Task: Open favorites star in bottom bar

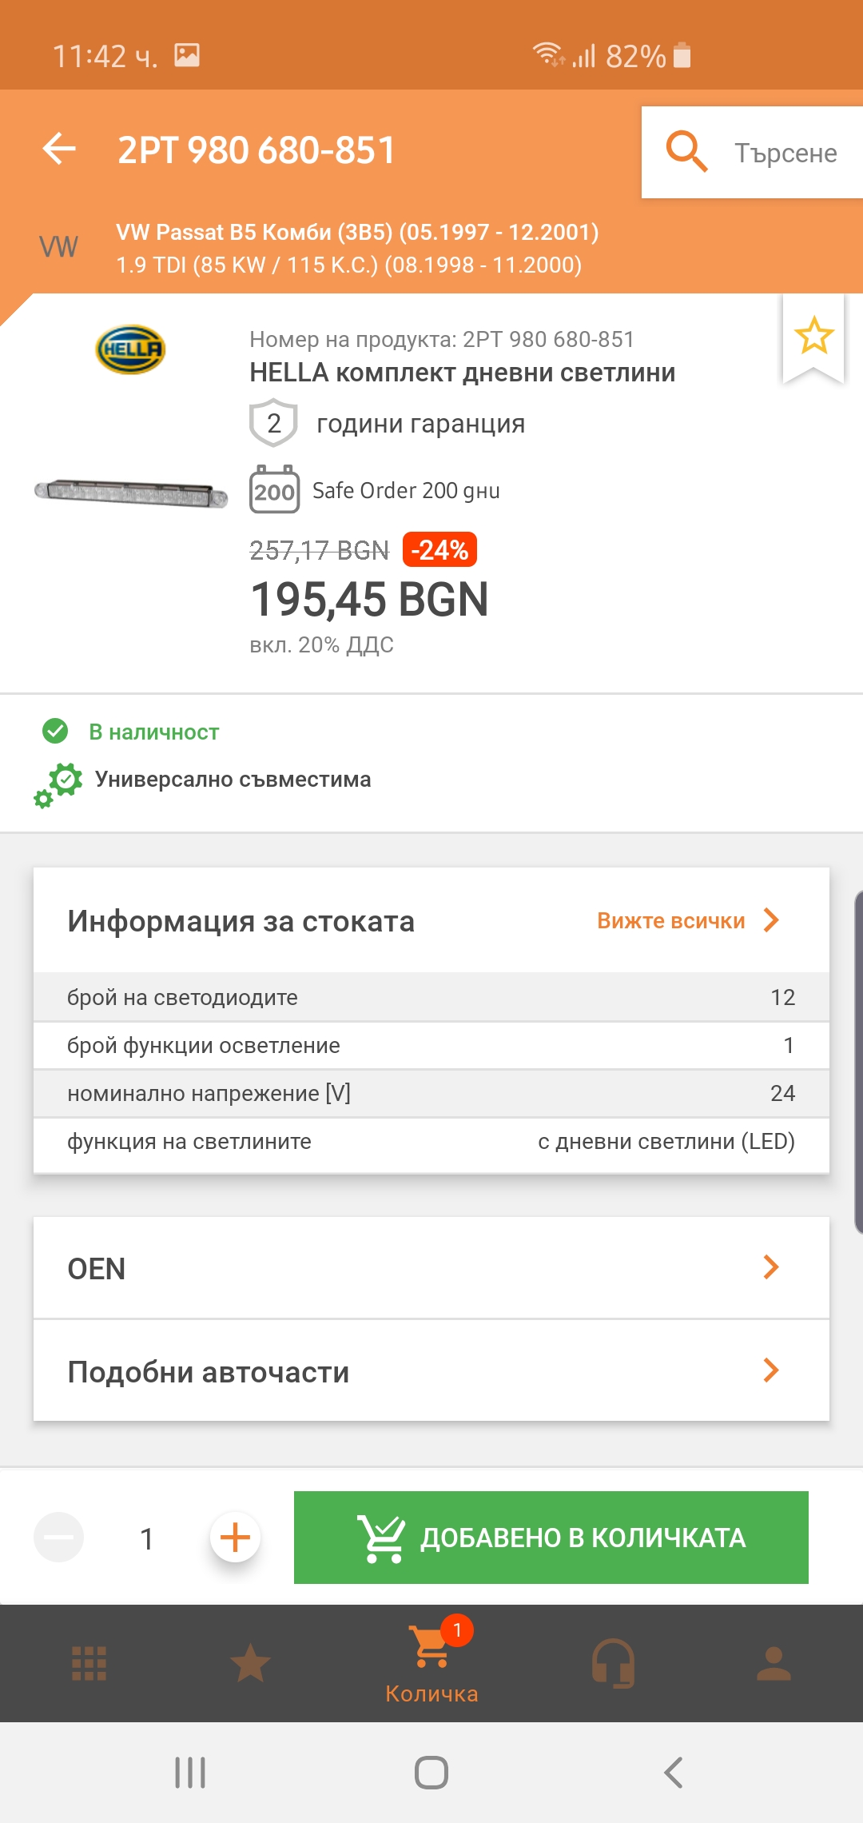Action: [250, 1663]
